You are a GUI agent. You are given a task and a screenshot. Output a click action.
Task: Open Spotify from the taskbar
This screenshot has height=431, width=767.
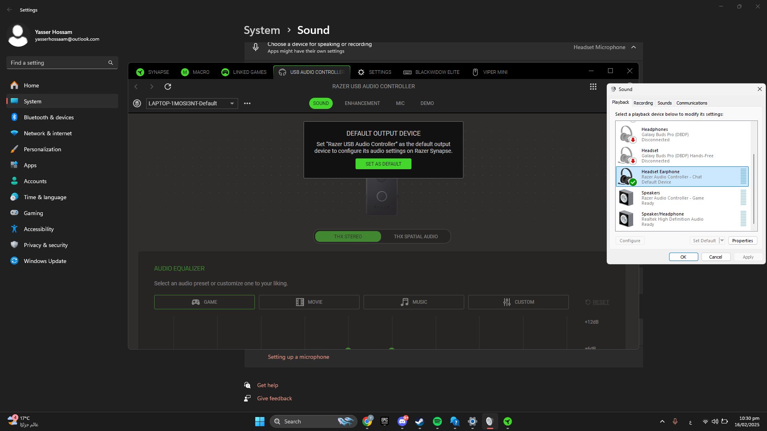[x=437, y=421]
